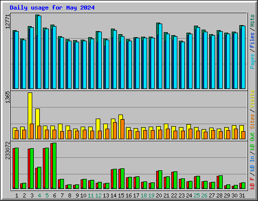Screen dimensions: 258x201
Task: Click day 14 on the date axis
Action: tap(113, 195)
